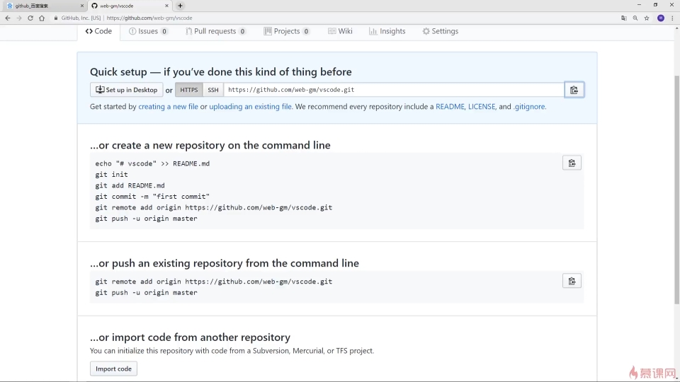Click the repository URL text field
Screen dimensions: 680x382
pos(394,90)
